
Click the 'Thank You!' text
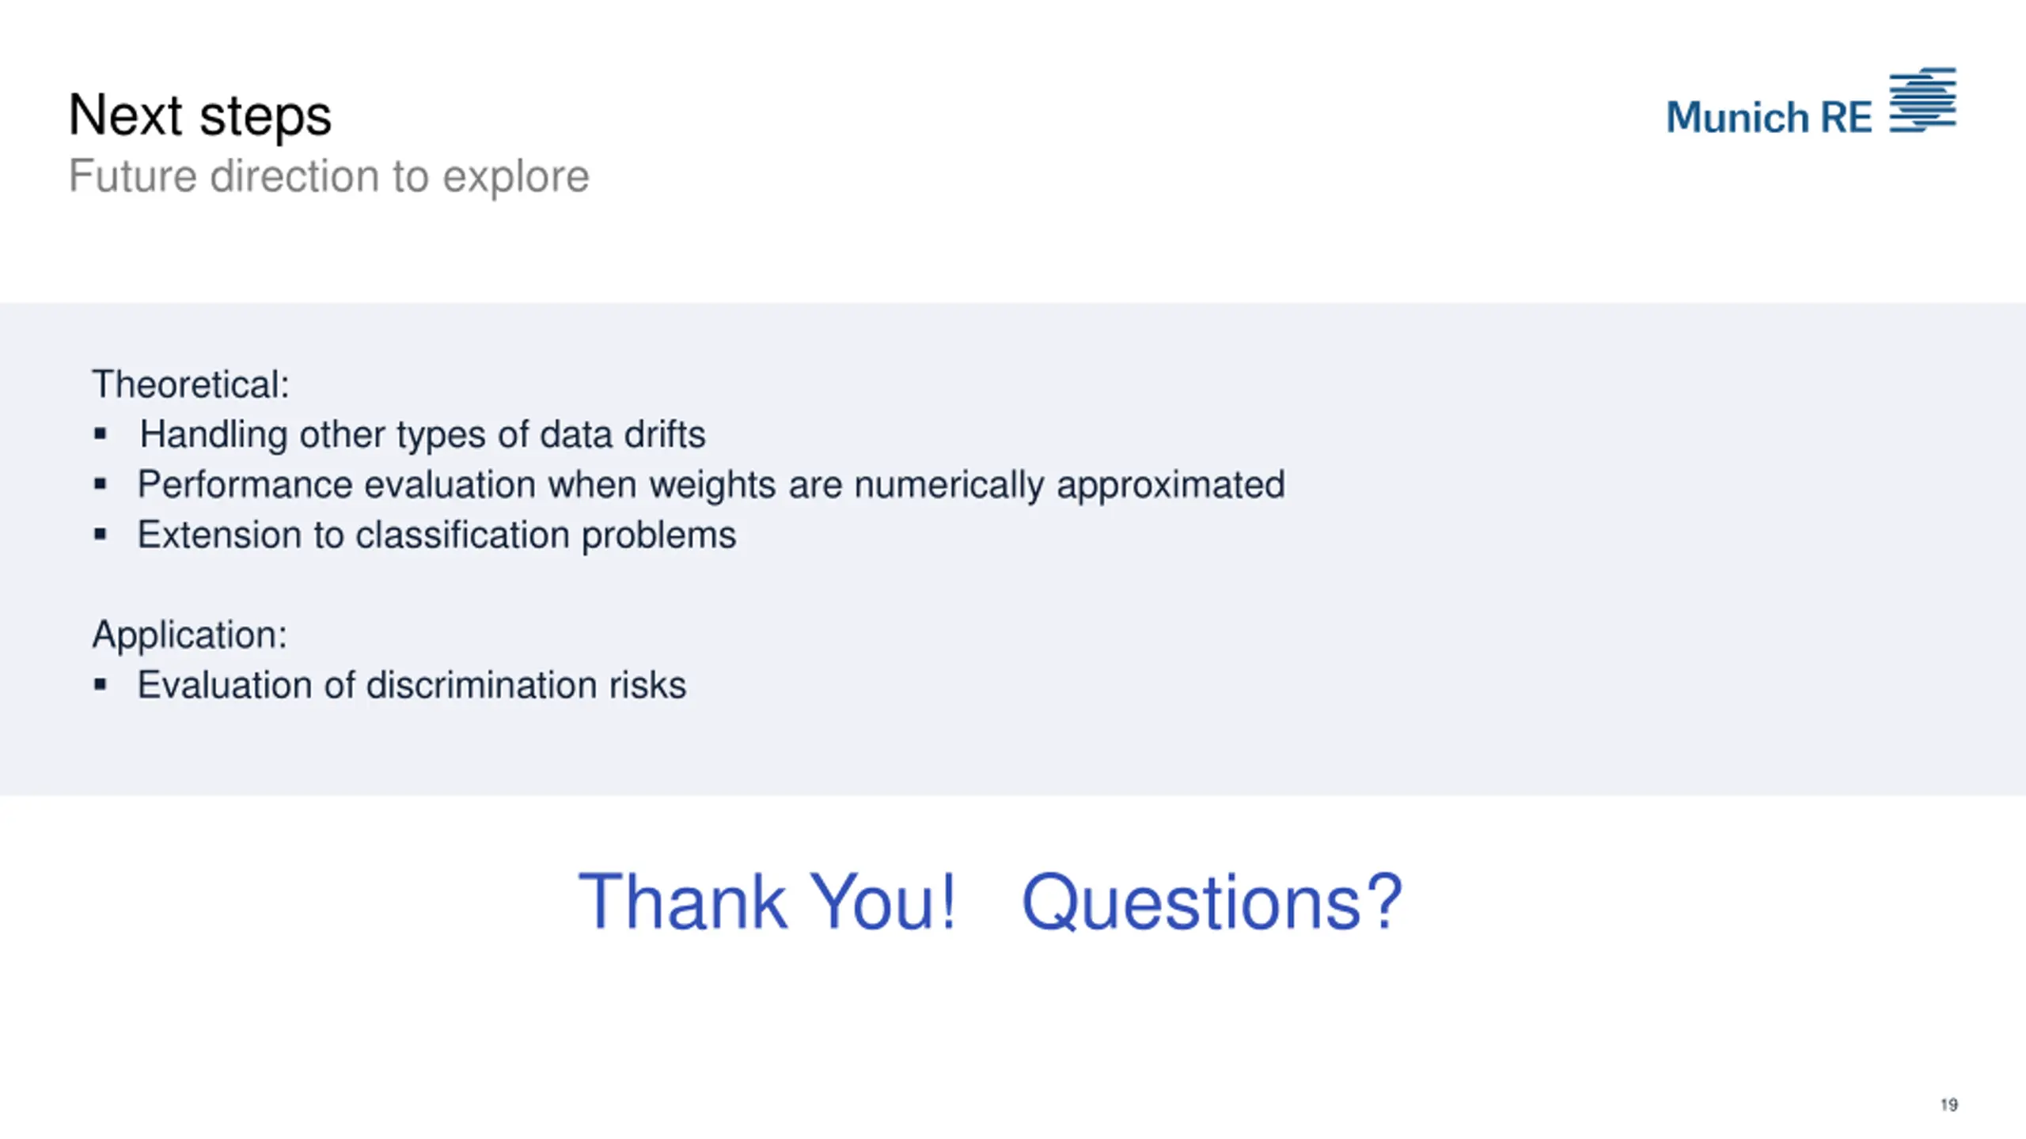(767, 902)
